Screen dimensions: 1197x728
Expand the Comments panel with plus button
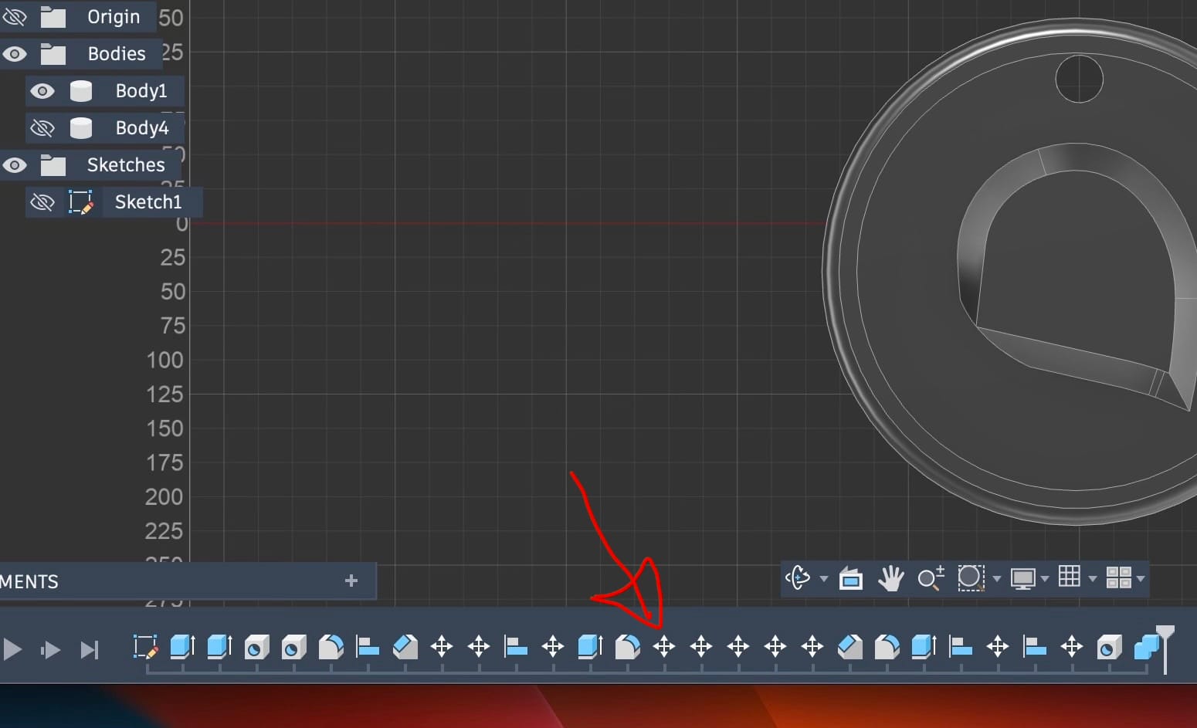pyautogui.click(x=351, y=581)
